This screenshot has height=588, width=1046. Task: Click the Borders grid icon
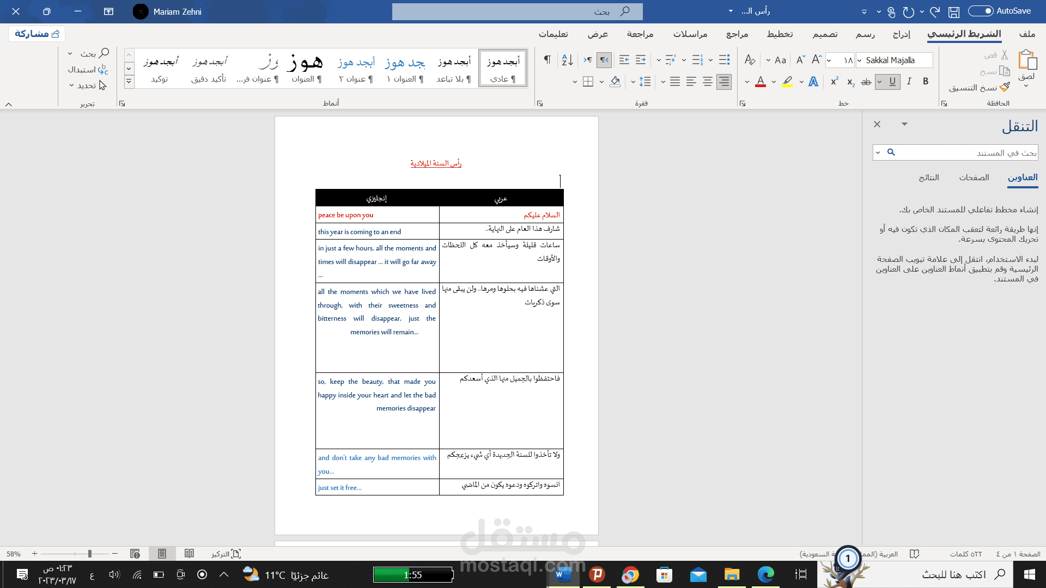pyautogui.click(x=588, y=82)
